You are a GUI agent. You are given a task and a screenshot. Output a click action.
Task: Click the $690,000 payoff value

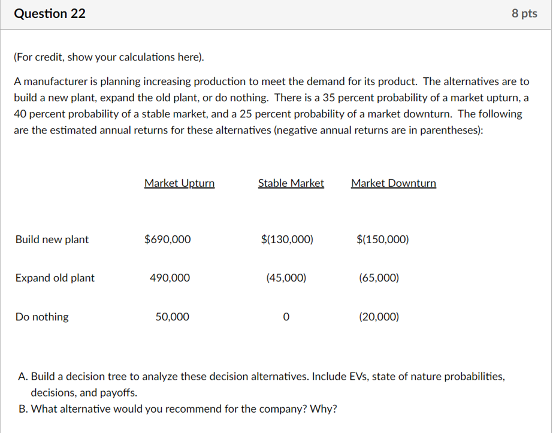pyautogui.click(x=168, y=240)
